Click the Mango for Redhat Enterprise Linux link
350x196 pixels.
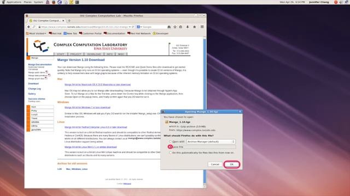[x=96, y=127]
